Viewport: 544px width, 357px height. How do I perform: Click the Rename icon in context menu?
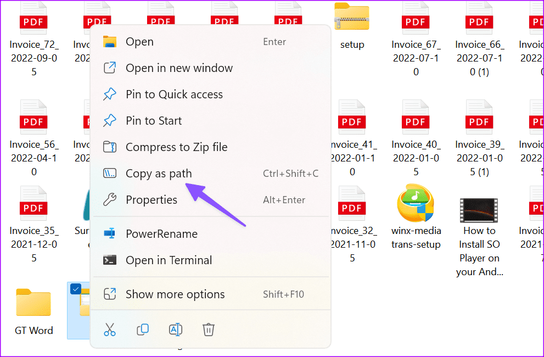[x=176, y=330]
